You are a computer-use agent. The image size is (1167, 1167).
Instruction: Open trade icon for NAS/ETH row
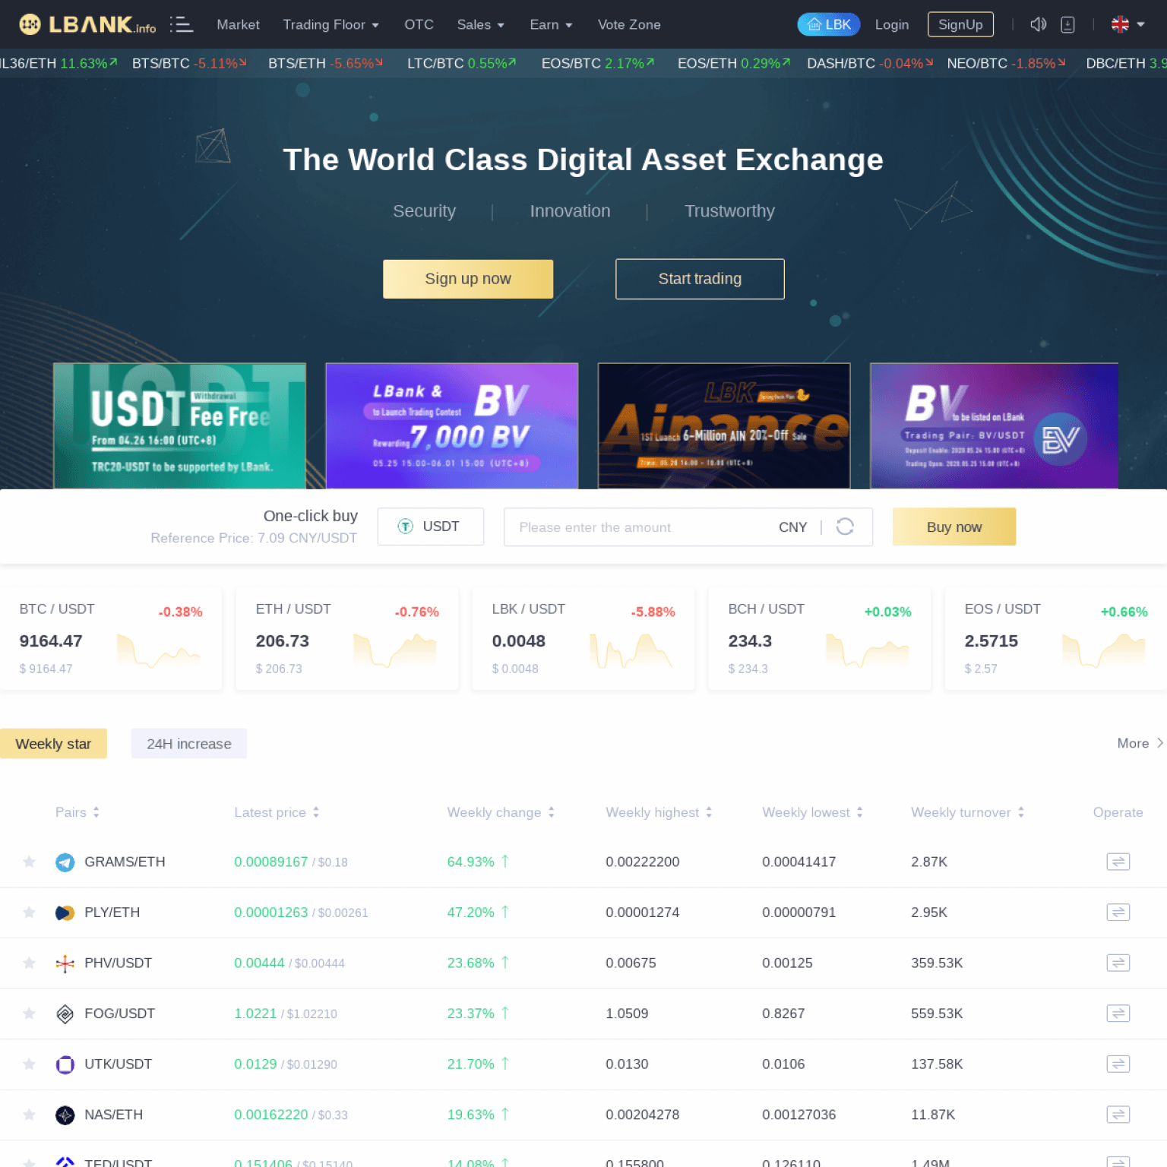[1118, 1115]
